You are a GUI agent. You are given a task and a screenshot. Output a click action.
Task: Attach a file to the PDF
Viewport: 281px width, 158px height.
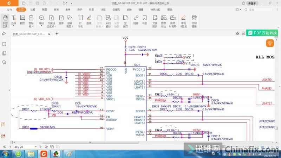click(x=155, y=21)
